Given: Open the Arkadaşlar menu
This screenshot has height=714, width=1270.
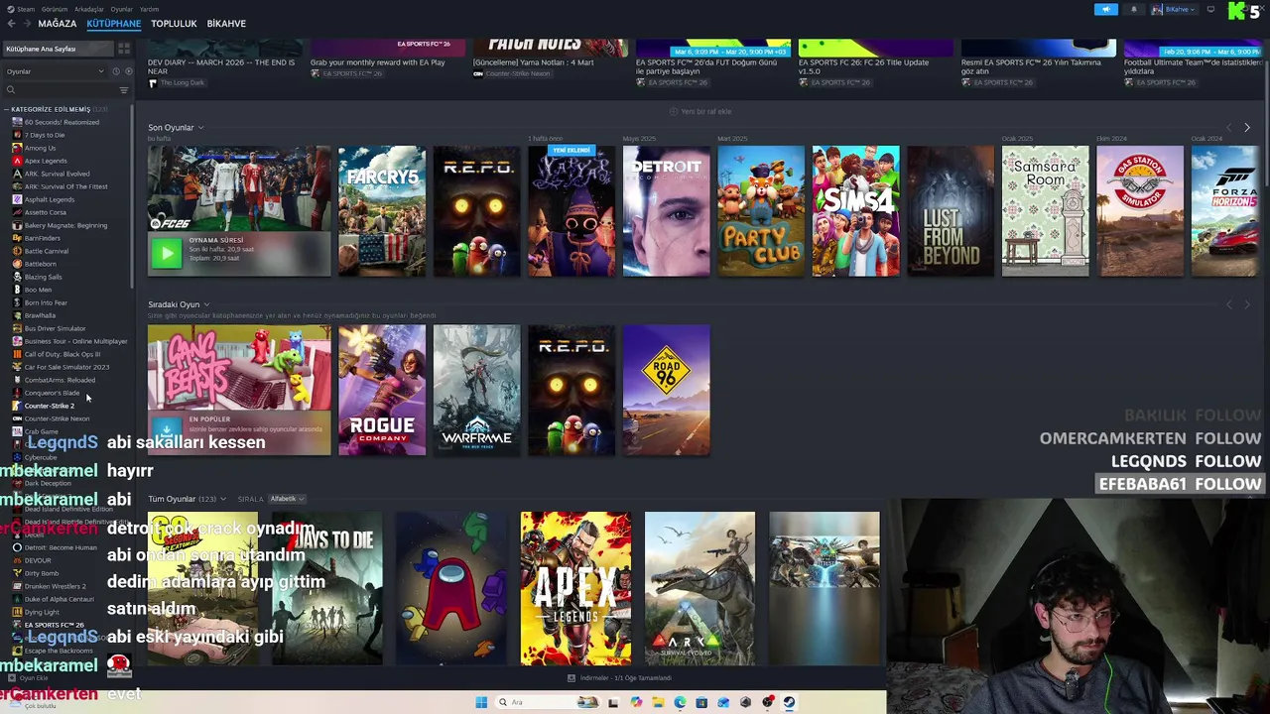Looking at the screenshot, I should pos(89,9).
